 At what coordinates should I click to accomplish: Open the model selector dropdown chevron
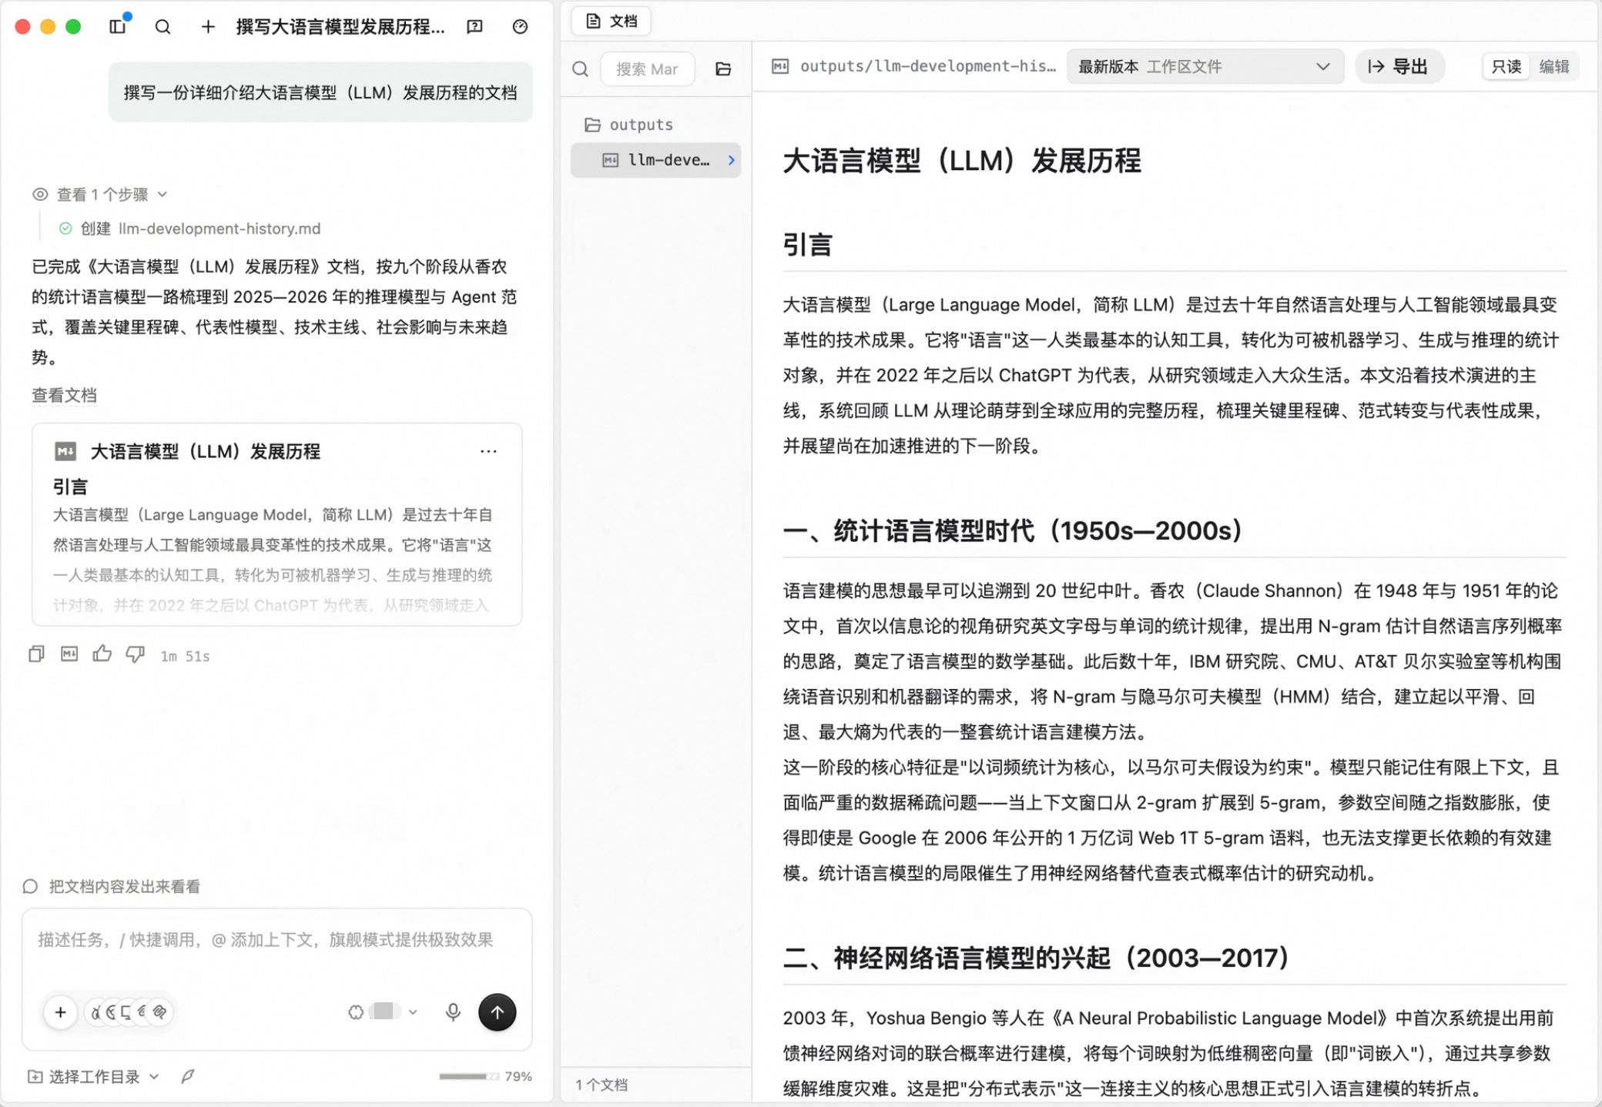413,1012
